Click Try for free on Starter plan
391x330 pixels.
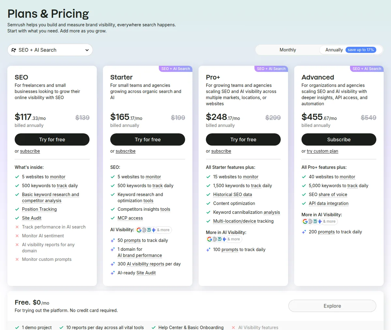click(148, 140)
